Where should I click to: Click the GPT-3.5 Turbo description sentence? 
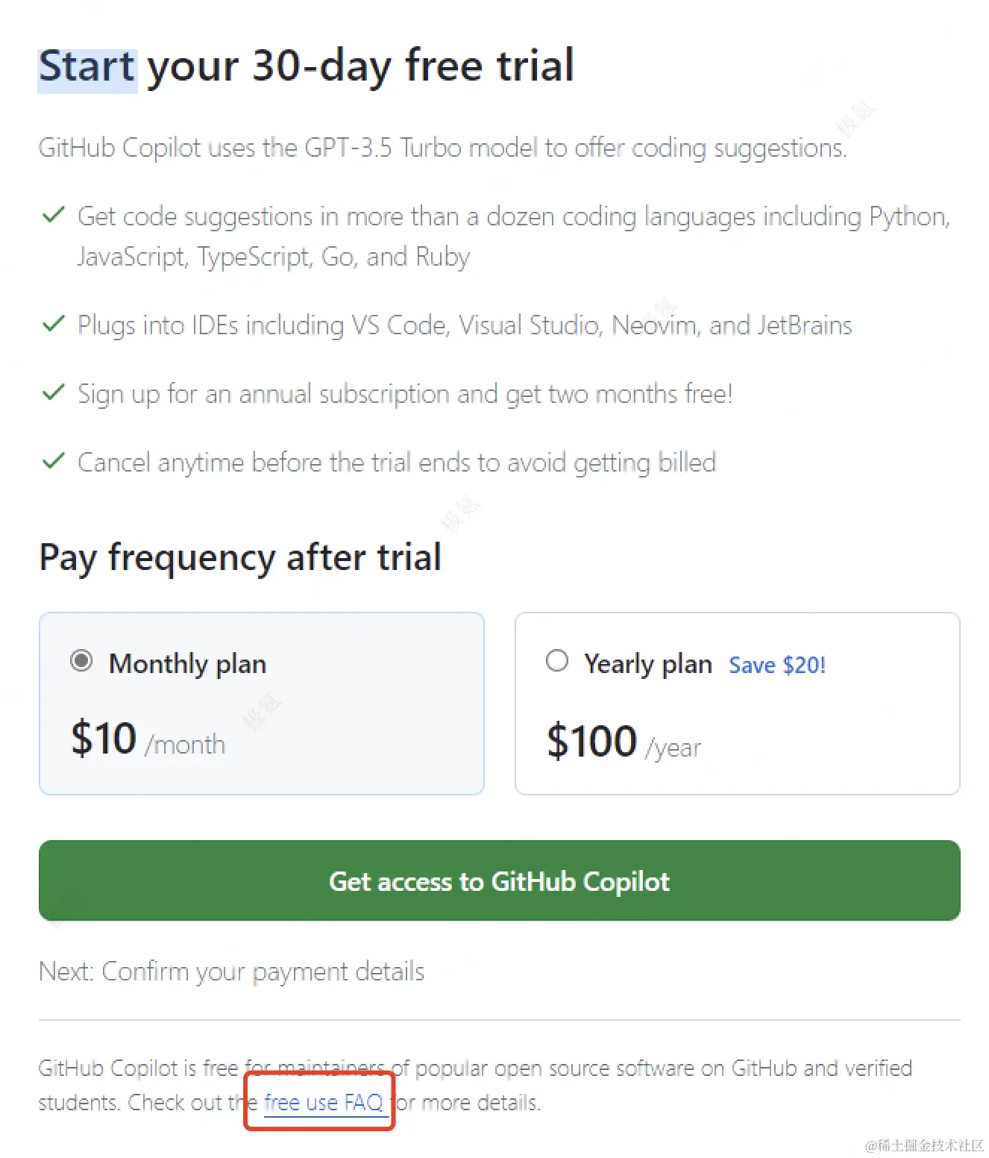pyautogui.click(x=442, y=148)
